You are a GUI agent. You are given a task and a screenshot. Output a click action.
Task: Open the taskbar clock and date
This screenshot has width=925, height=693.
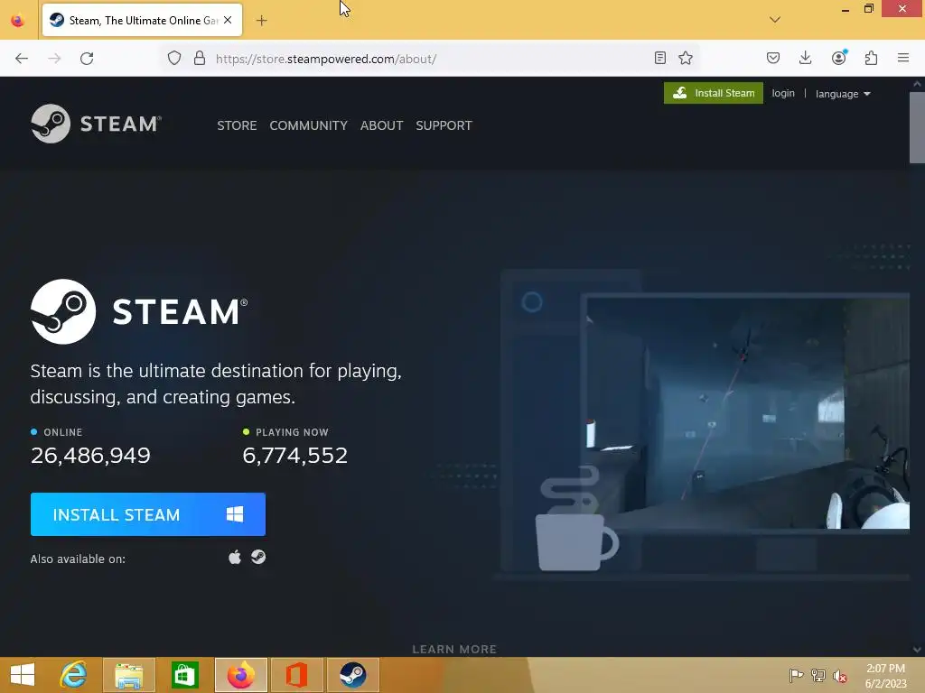click(885, 676)
